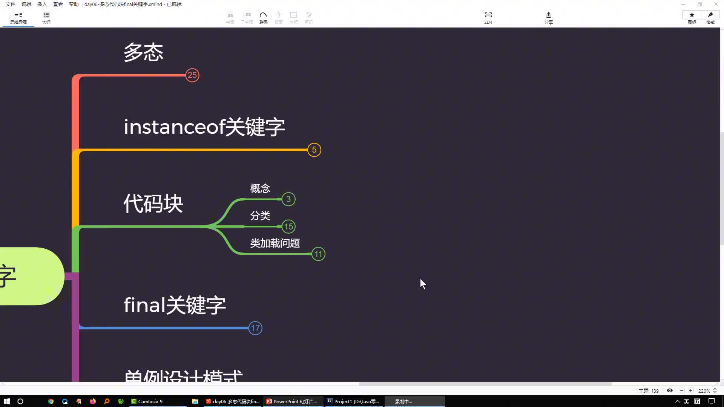Open Cortana search circle
Viewport: 724px width, 407px height.
click(20, 401)
